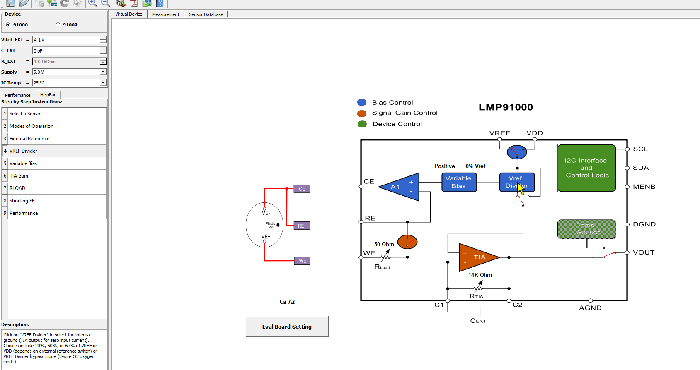
Task: Click the circular refresh arrow toolbar icon
Action: click(x=64, y=3)
